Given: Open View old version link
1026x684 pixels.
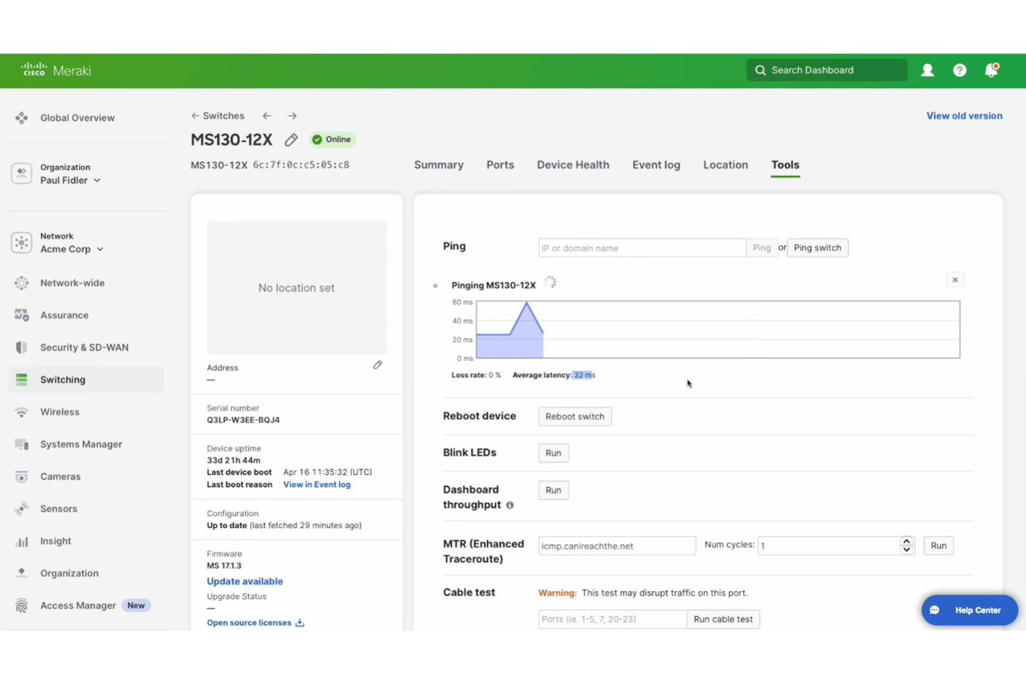Looking at the screenshot, I should 964,116.
